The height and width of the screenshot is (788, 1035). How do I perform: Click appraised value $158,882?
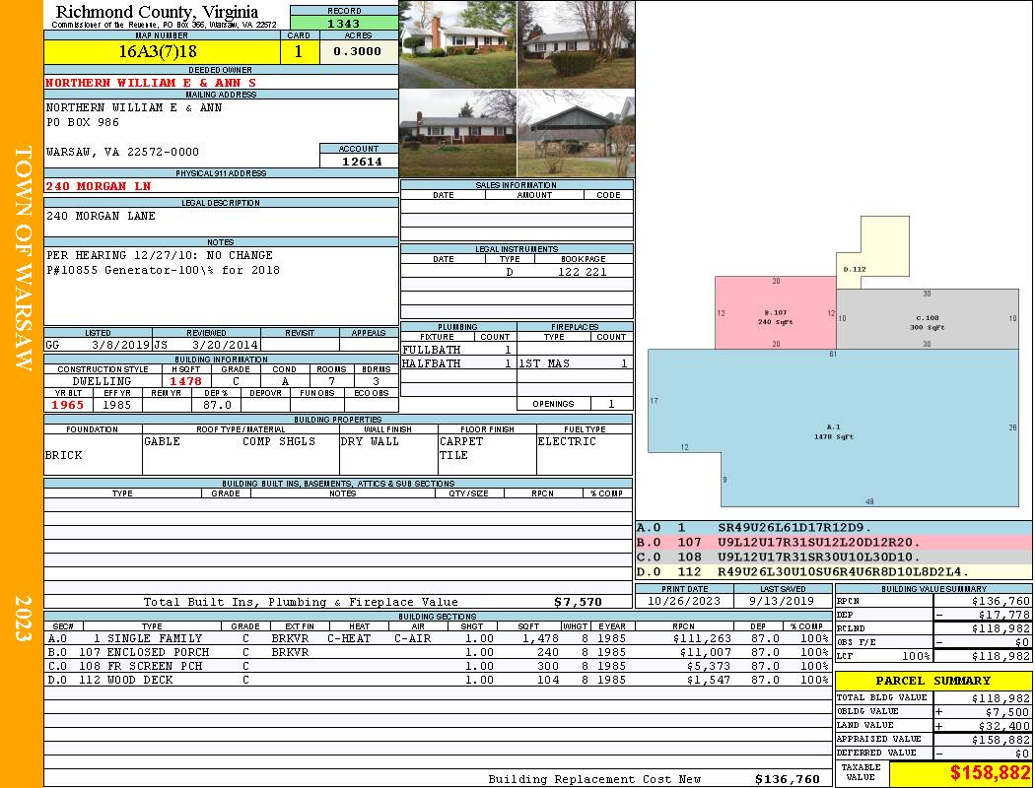click(x=1000, y=739)
